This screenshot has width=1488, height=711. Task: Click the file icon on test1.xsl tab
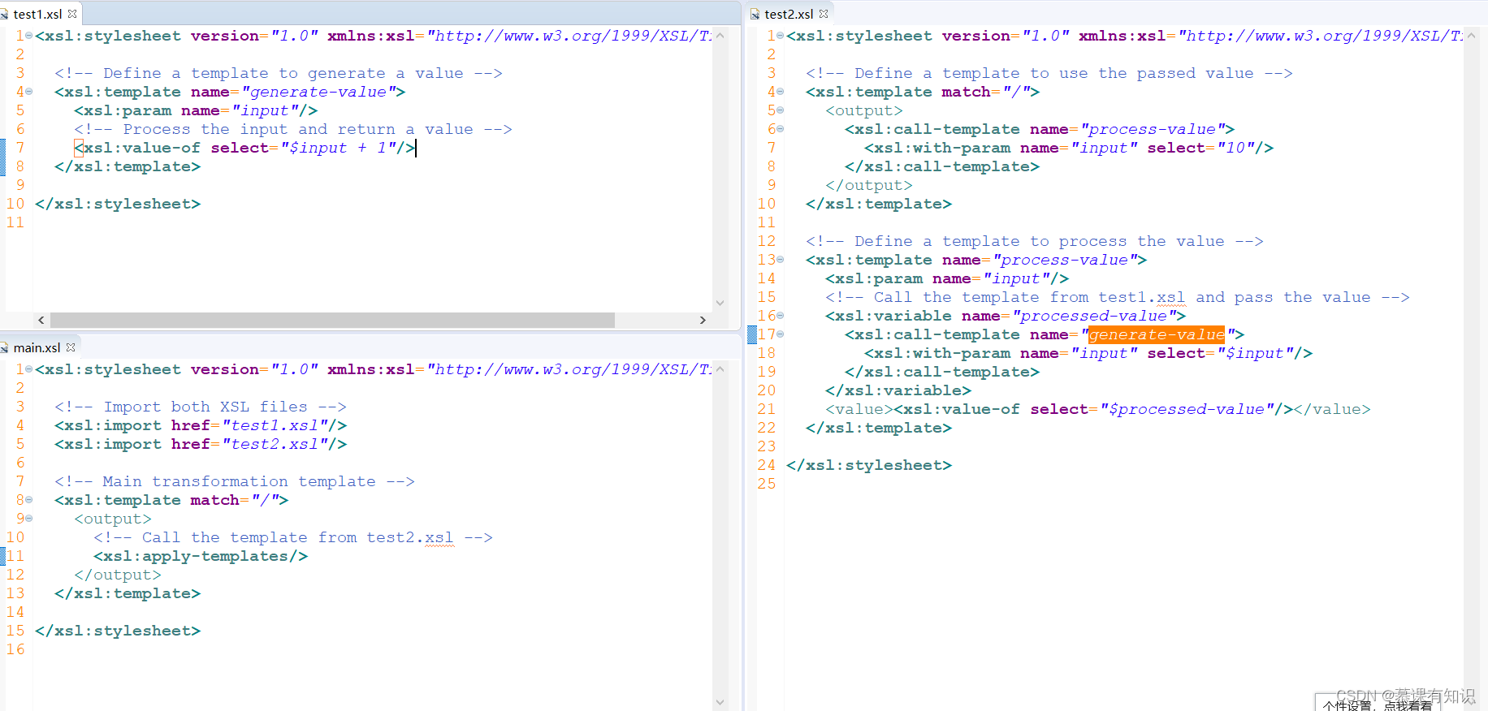coord(4,14)
